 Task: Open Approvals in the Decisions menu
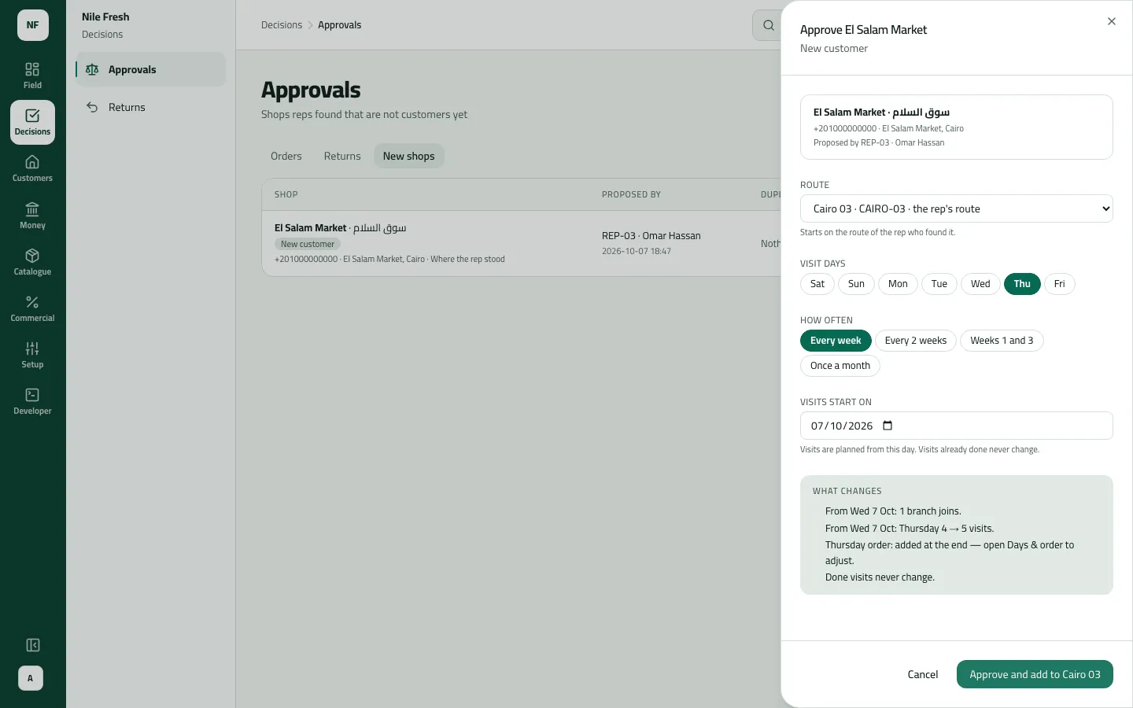point(151,69)
